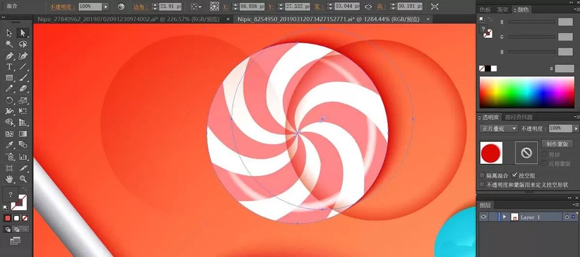Uncheck the 挖空组 checkbox
The height and width of the screenshot is (257, 580).
point(515,175)
